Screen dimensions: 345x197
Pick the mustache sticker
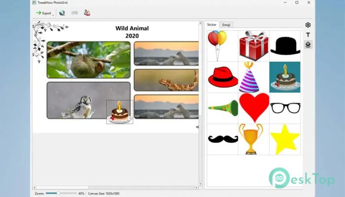222,139
